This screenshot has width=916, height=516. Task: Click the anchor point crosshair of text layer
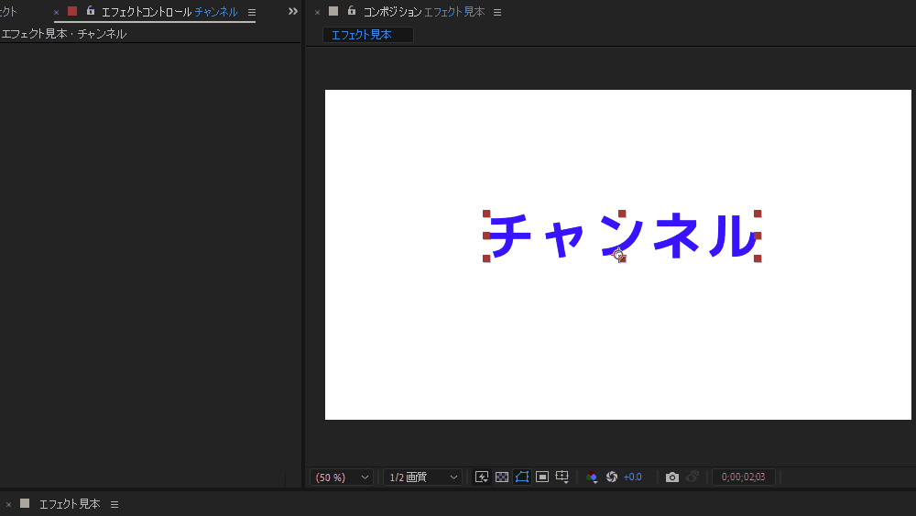pos(618,254)
